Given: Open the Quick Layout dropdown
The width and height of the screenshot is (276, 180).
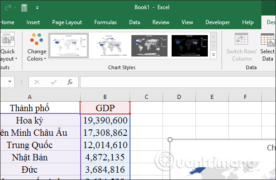Looking at the screenshot, I should pos(8,47).
